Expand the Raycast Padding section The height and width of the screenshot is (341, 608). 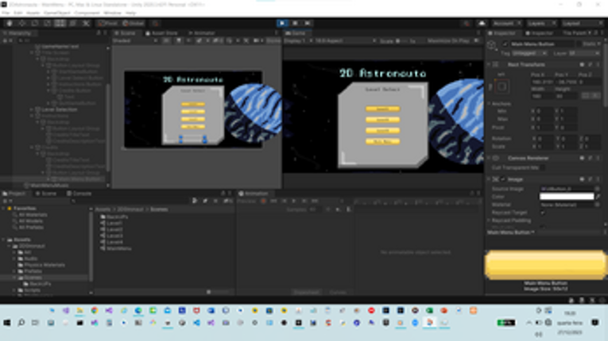click(490, 220)
